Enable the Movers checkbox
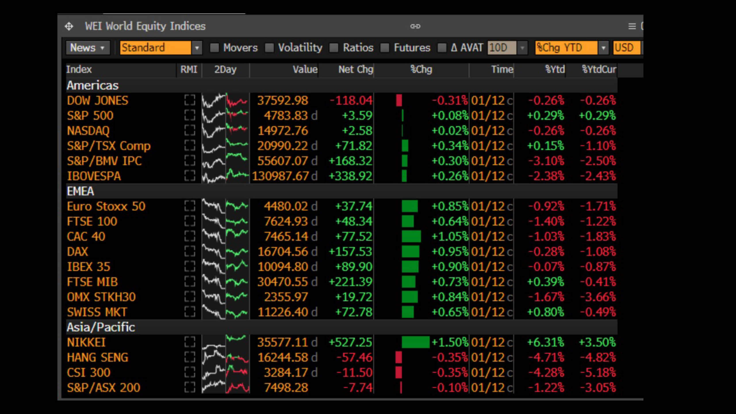736x414 pixels. [x=214, y=48]
